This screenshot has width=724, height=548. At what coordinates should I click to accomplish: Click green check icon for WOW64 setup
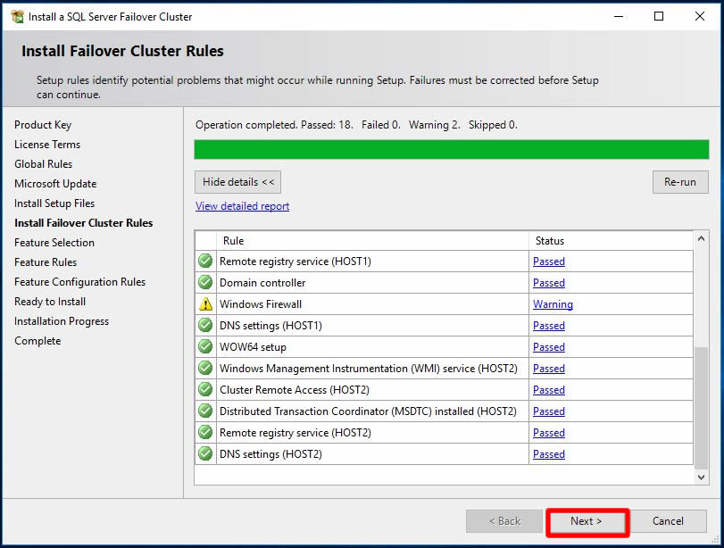205,347
